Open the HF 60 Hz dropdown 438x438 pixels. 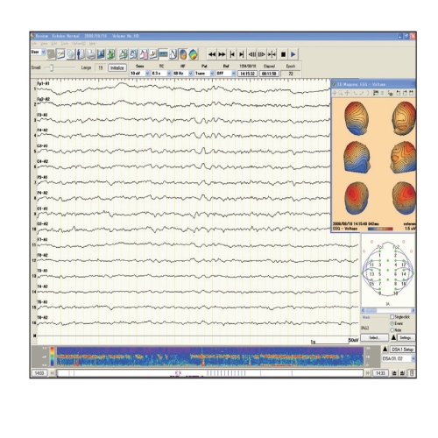[x=183, y=74]
